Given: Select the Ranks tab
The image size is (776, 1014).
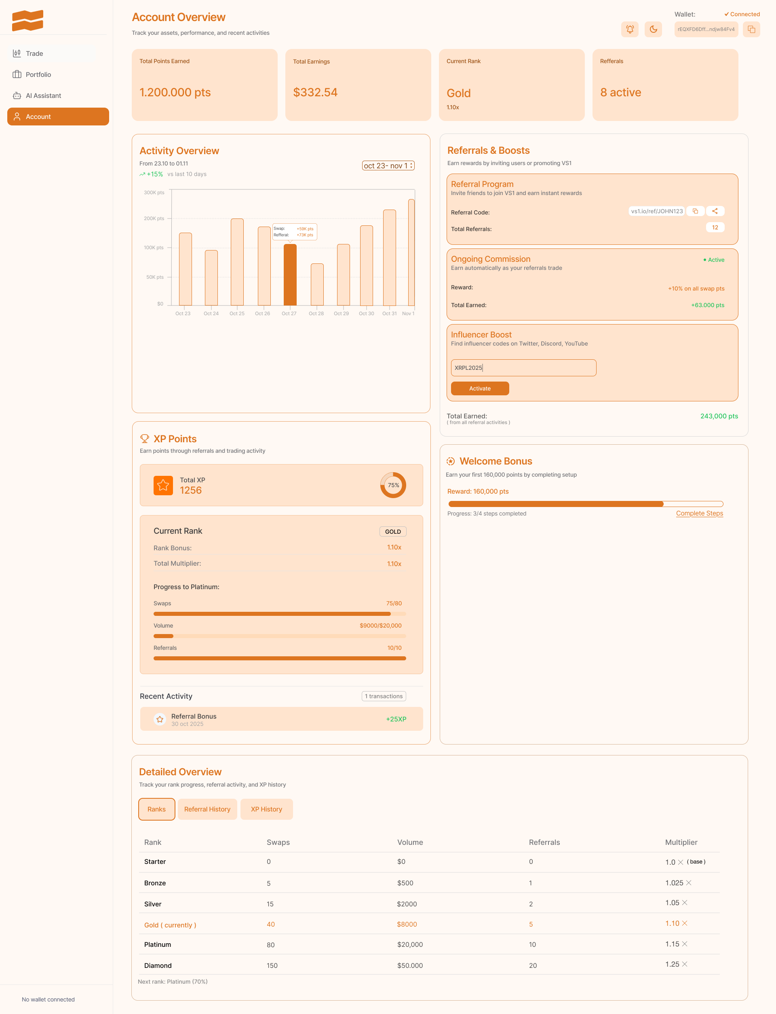Looking at the screenshot, I should pos(156,809).
